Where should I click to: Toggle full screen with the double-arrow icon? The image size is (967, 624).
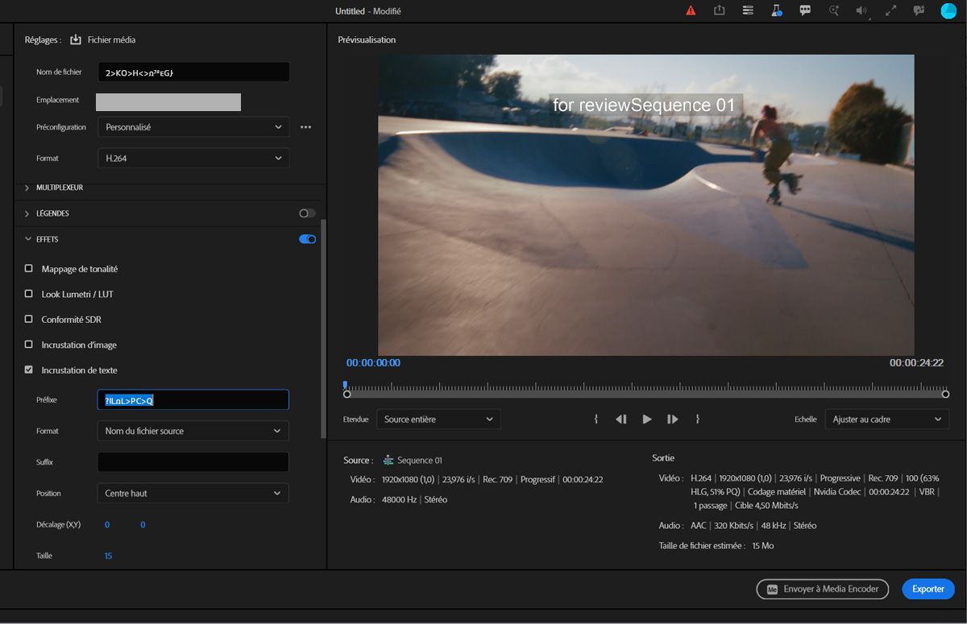pyautogui.click(x=890, y=10)
